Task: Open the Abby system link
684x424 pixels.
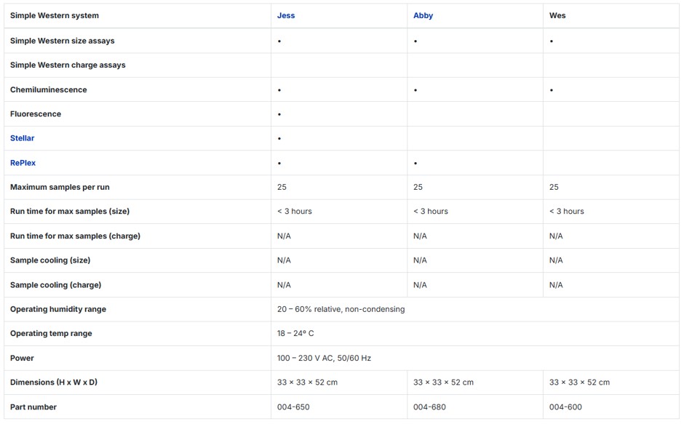Action: 423,15
